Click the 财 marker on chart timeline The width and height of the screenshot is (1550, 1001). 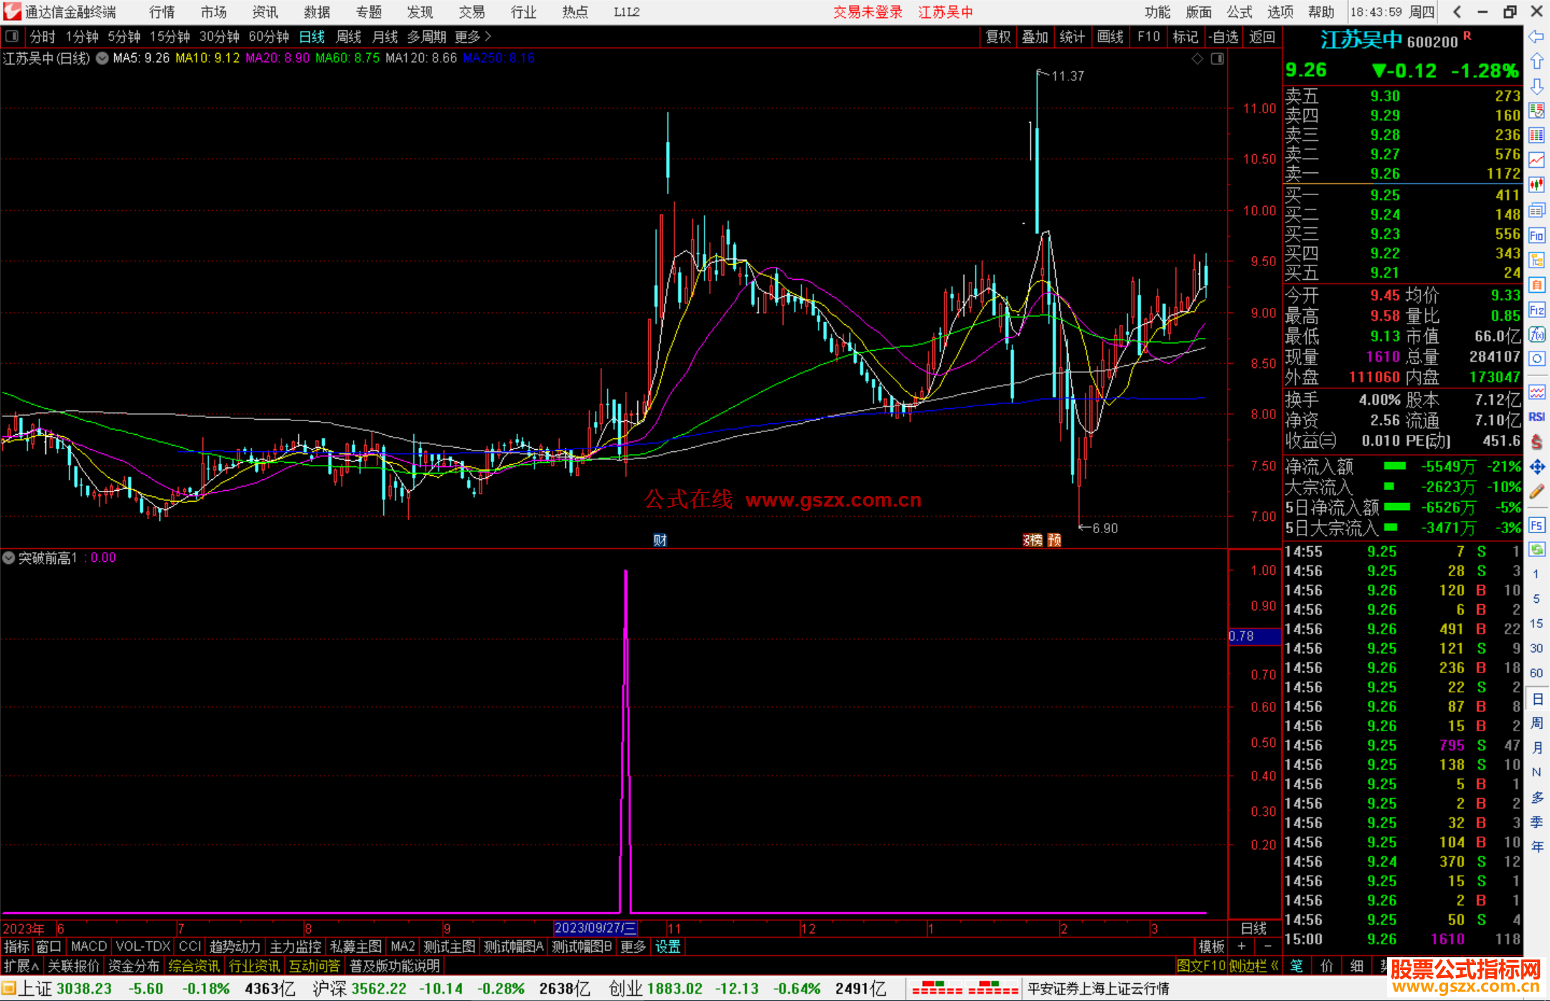tap(660, 540)
